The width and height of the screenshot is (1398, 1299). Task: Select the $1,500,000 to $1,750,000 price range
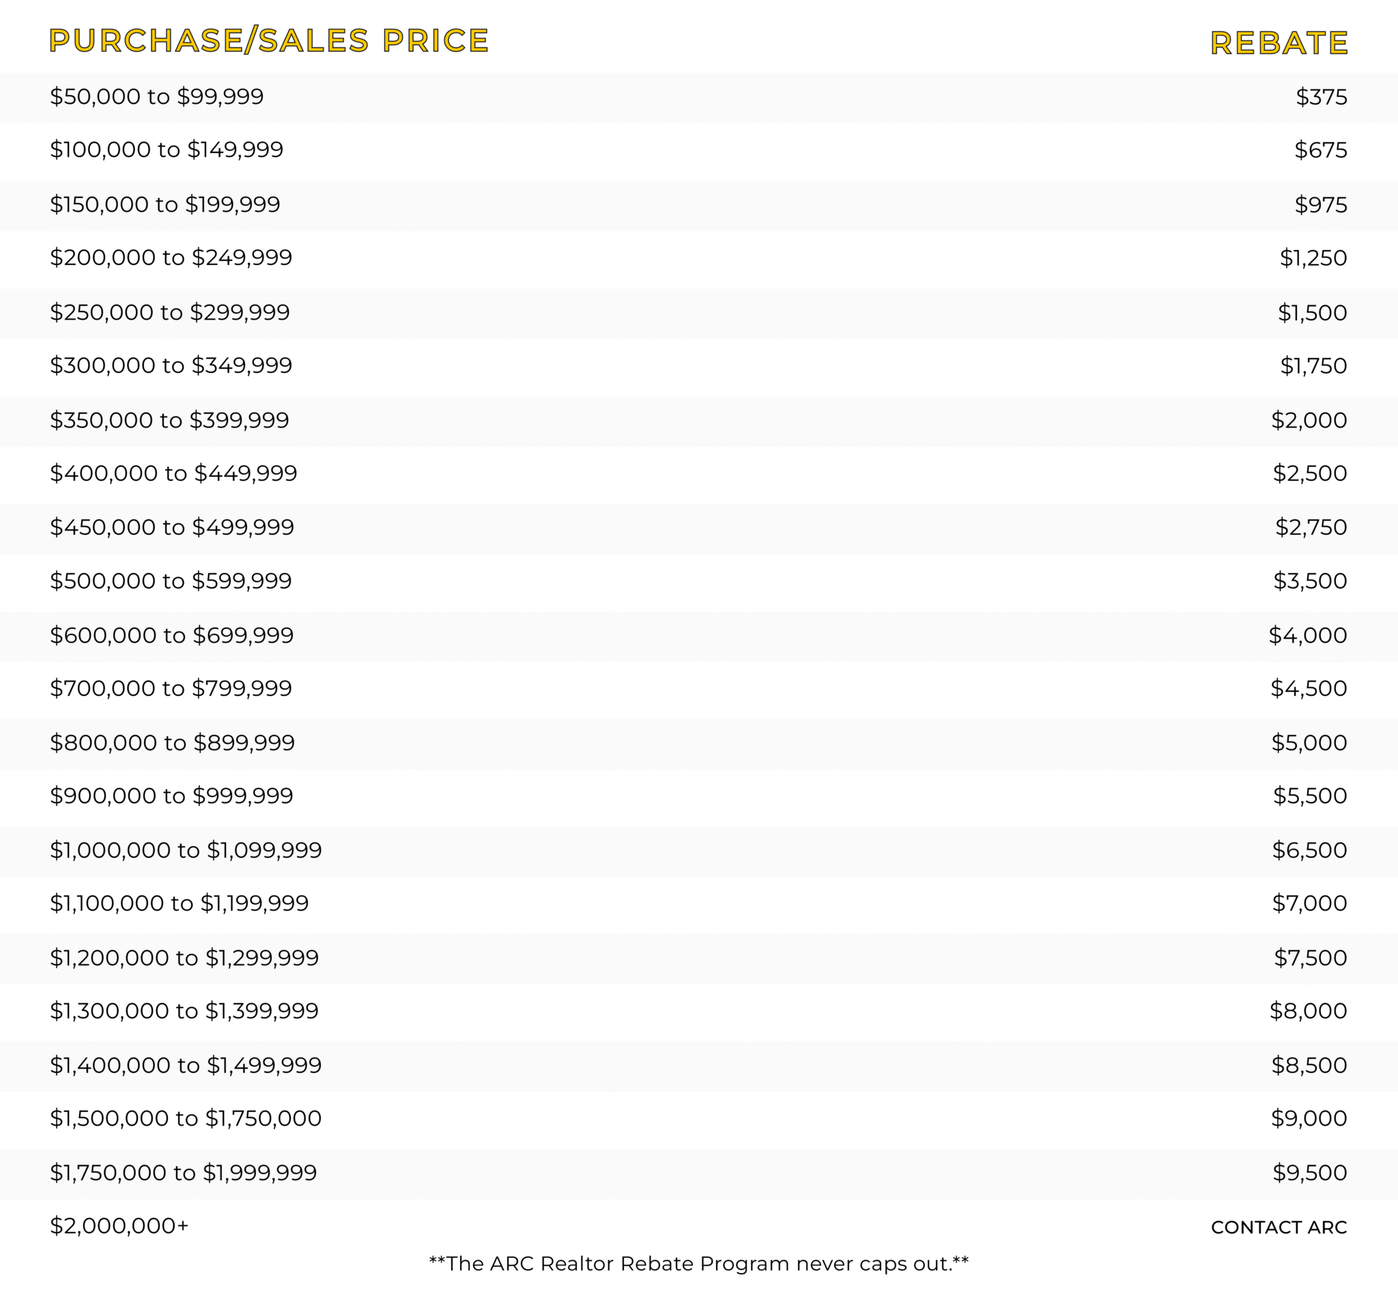186,1118
